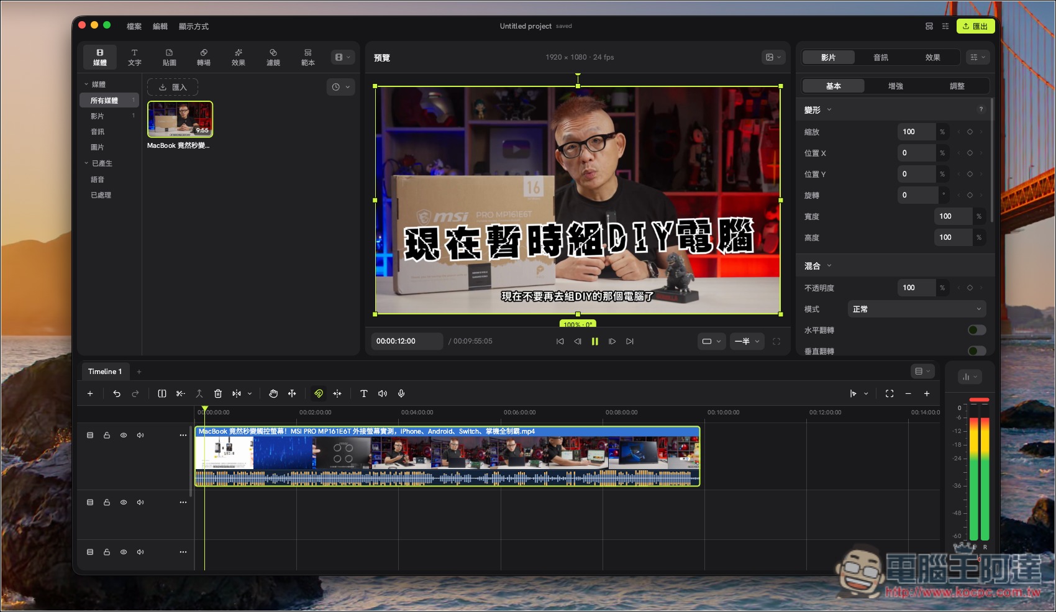
Task: Select the hand pan tool
Action: click(x=273, y=393)
